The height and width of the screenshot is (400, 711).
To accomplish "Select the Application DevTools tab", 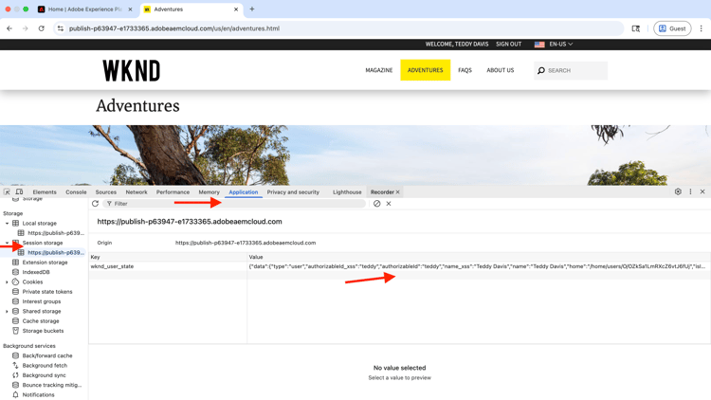I will click(244, 192).
